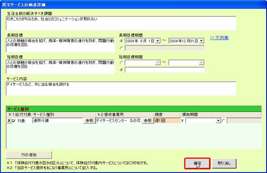The width and height of the screenshot is (267, 173).
Task: Expand short-term end date dropdown
Action: (202, 63)
